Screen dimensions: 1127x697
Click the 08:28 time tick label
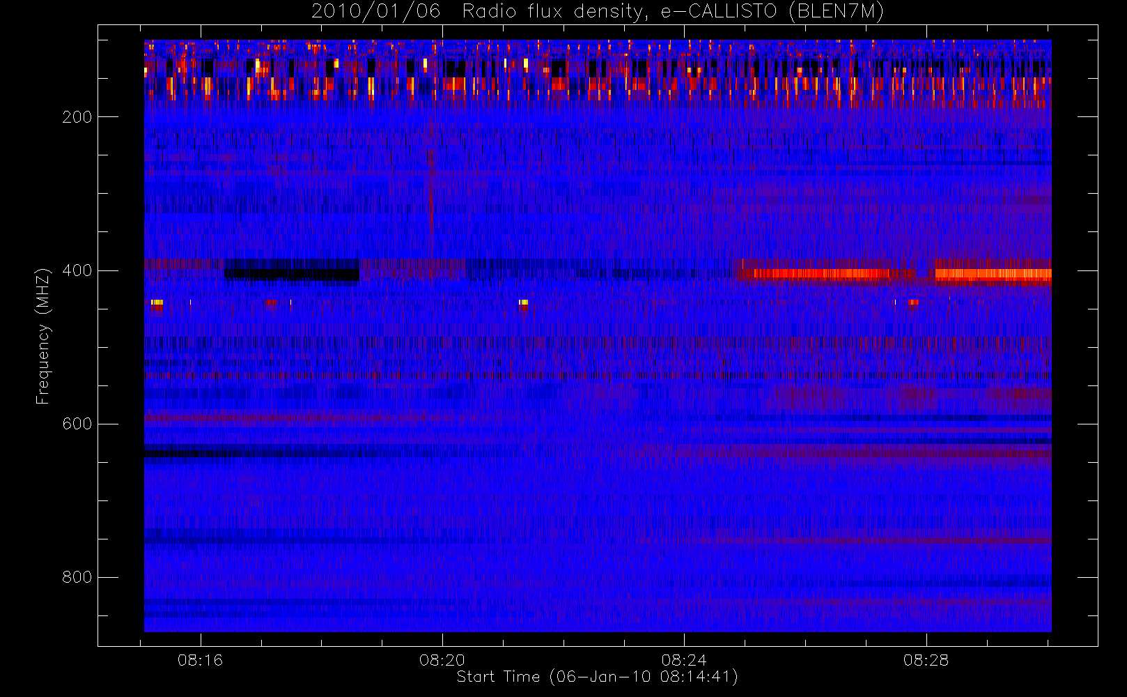(x=926, y=660)
